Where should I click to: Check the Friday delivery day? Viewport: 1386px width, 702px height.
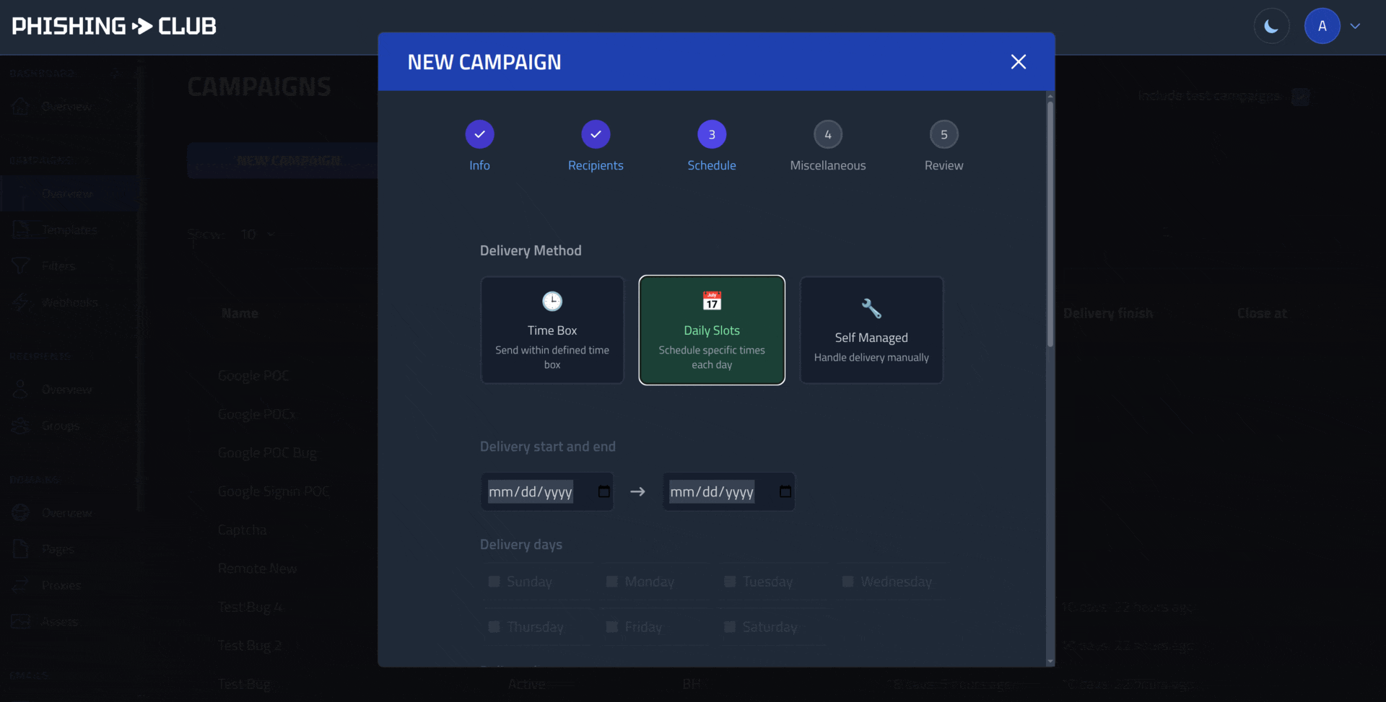(611, 627)
